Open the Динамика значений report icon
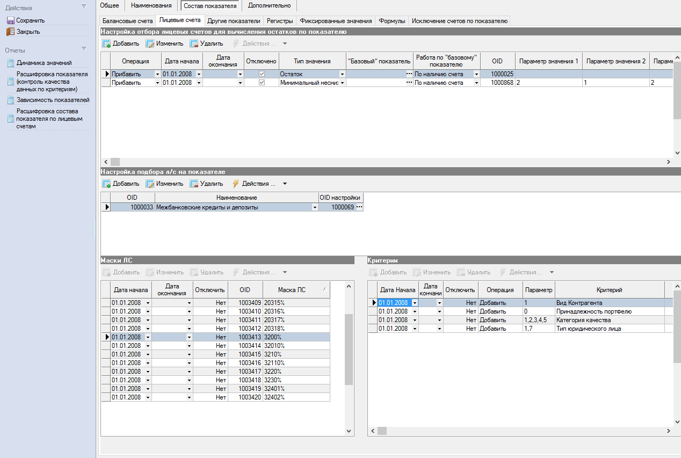The width and height of the screenshot is (681, 458). [10, 63]
